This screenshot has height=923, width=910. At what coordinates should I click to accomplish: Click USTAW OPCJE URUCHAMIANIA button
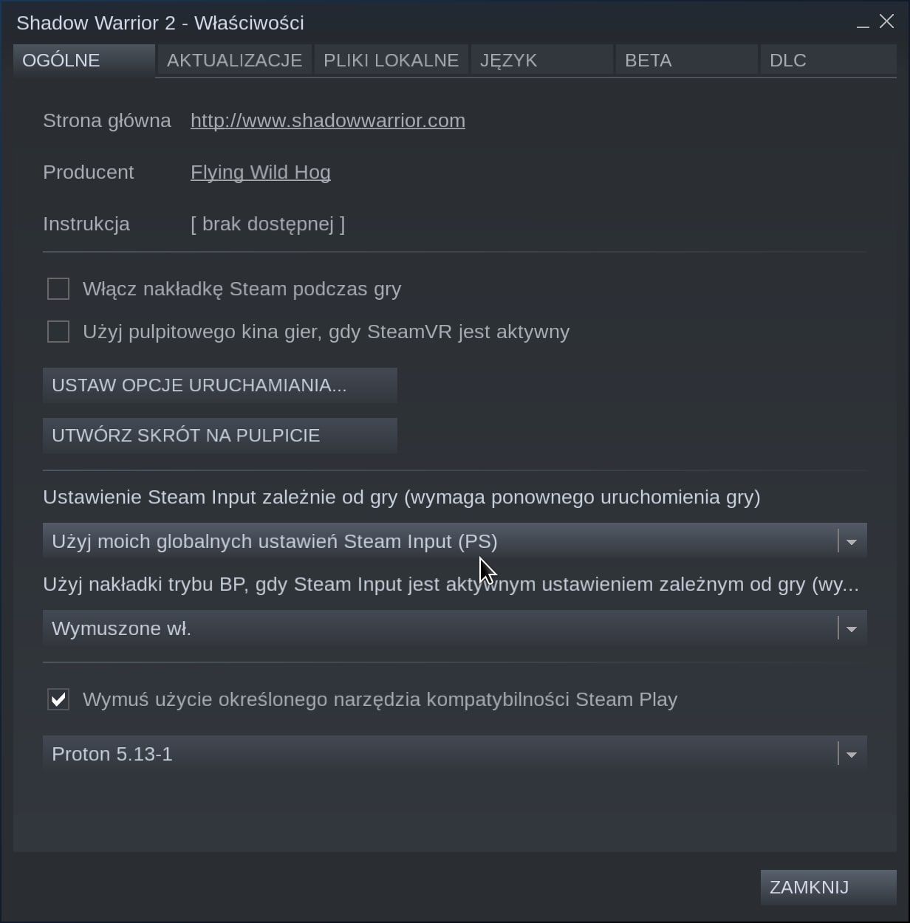(219, 385)
